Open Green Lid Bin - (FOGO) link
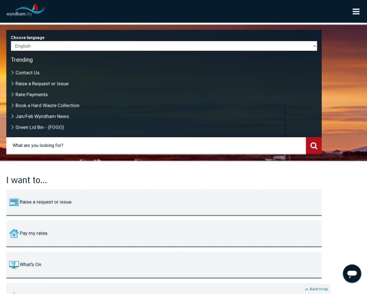Viewport: 367px width, 294px height. tap(40, 127)
